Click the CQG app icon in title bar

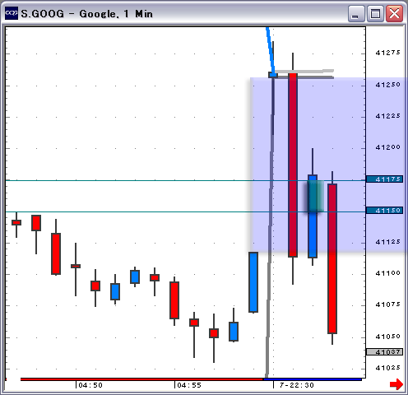click(12, 13)
